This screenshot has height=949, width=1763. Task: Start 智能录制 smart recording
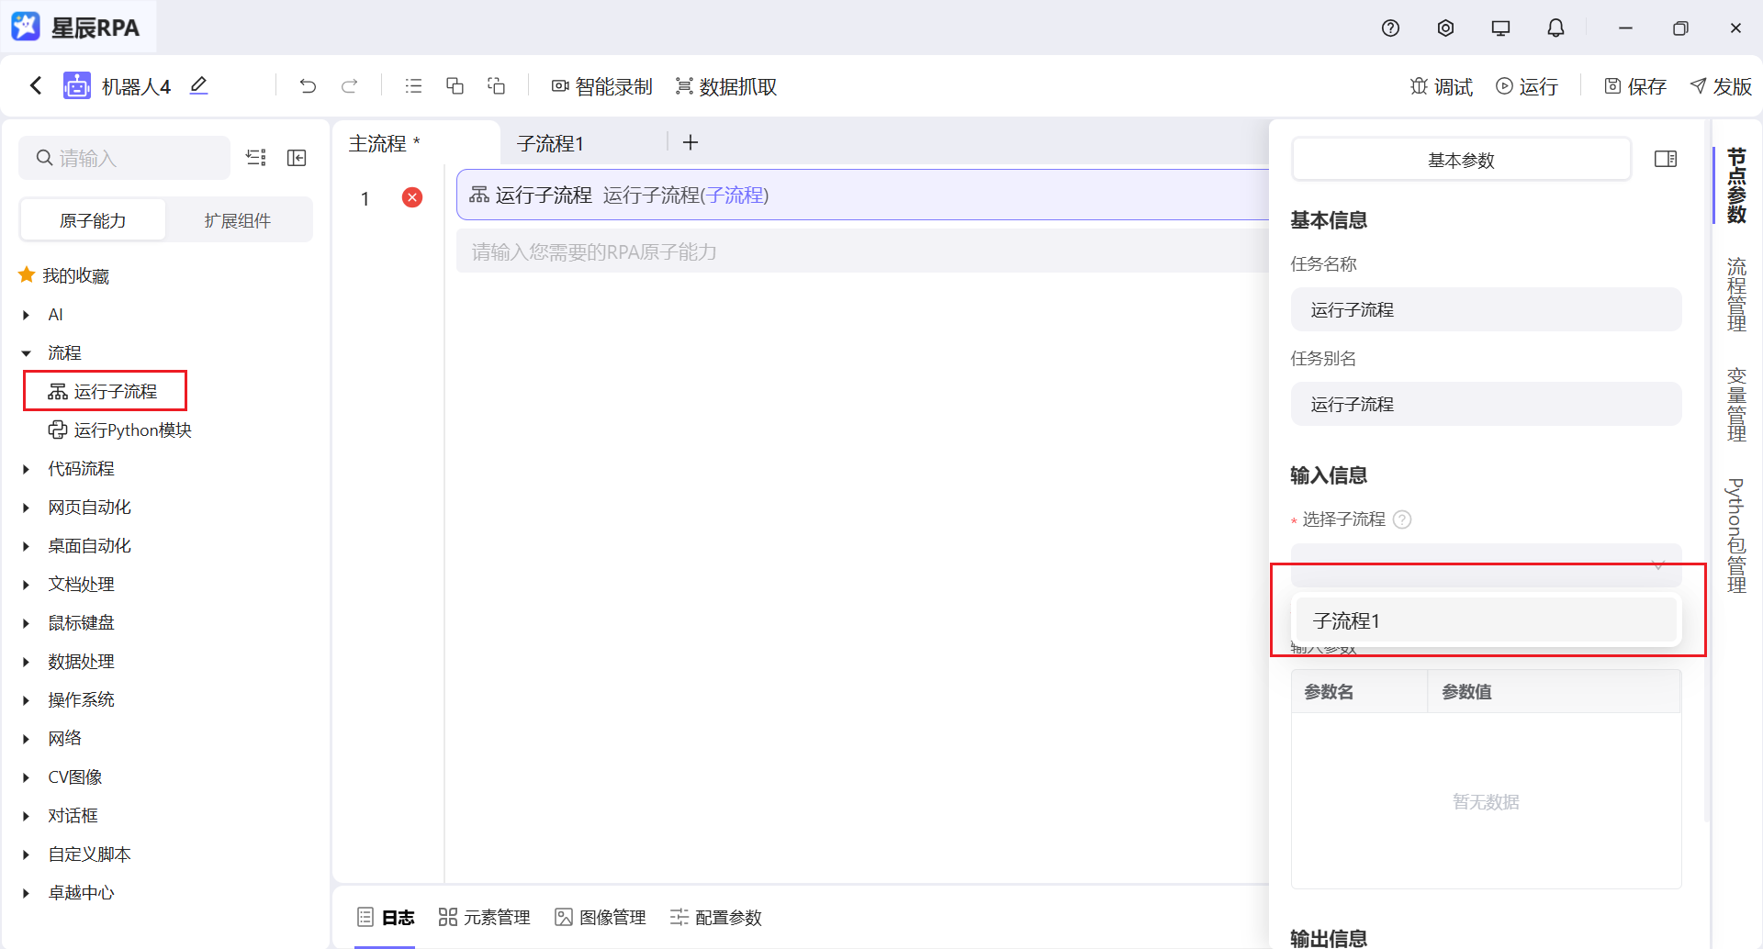click(601, 85)
